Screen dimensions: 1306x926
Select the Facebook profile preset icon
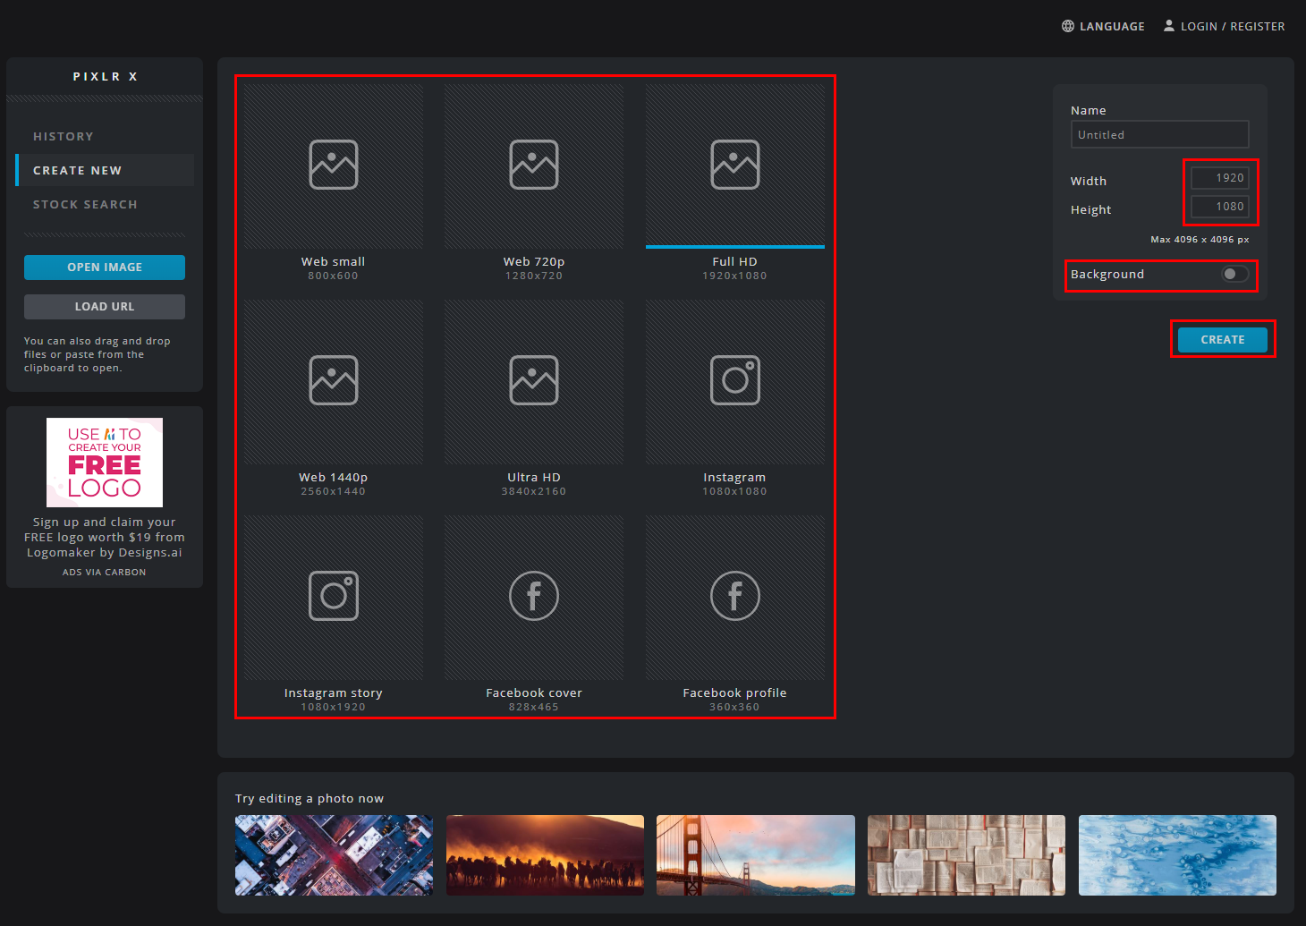pyautogui.click(x=735, y=596)
